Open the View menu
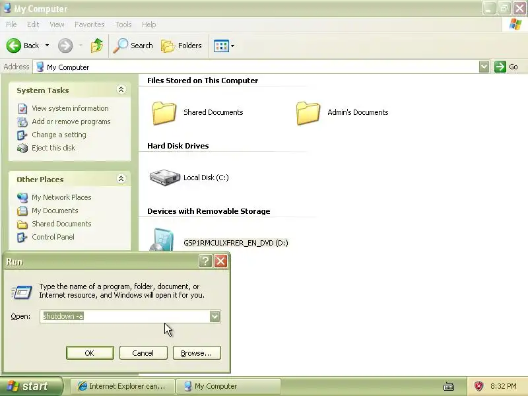 pos(57,24)
